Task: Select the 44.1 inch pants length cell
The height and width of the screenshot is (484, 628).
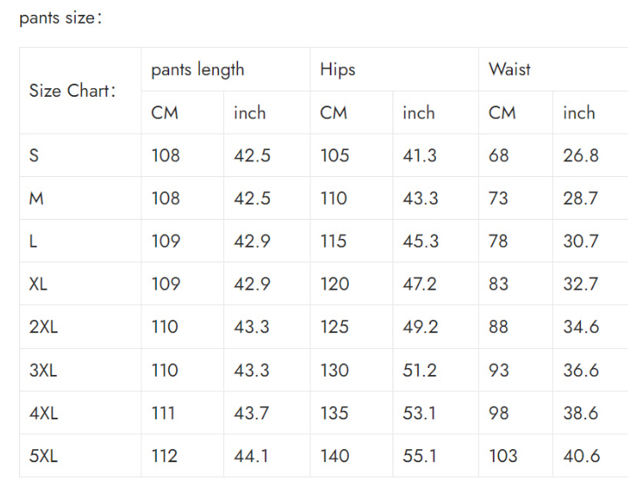Action: (x=252, y=455)
